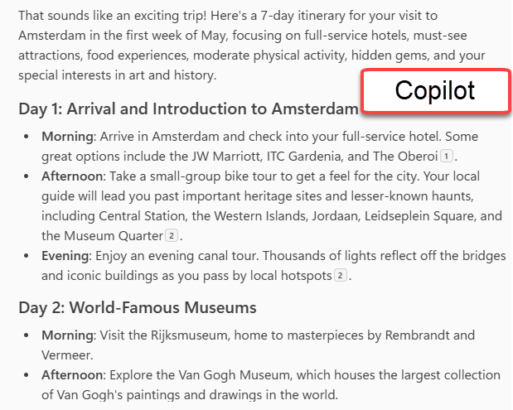
Task: Click the Copilot label box
Action: (x=435, y=91)
